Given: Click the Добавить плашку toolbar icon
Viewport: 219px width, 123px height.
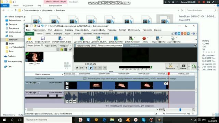Looking at the screenshot, I should 131,39.
